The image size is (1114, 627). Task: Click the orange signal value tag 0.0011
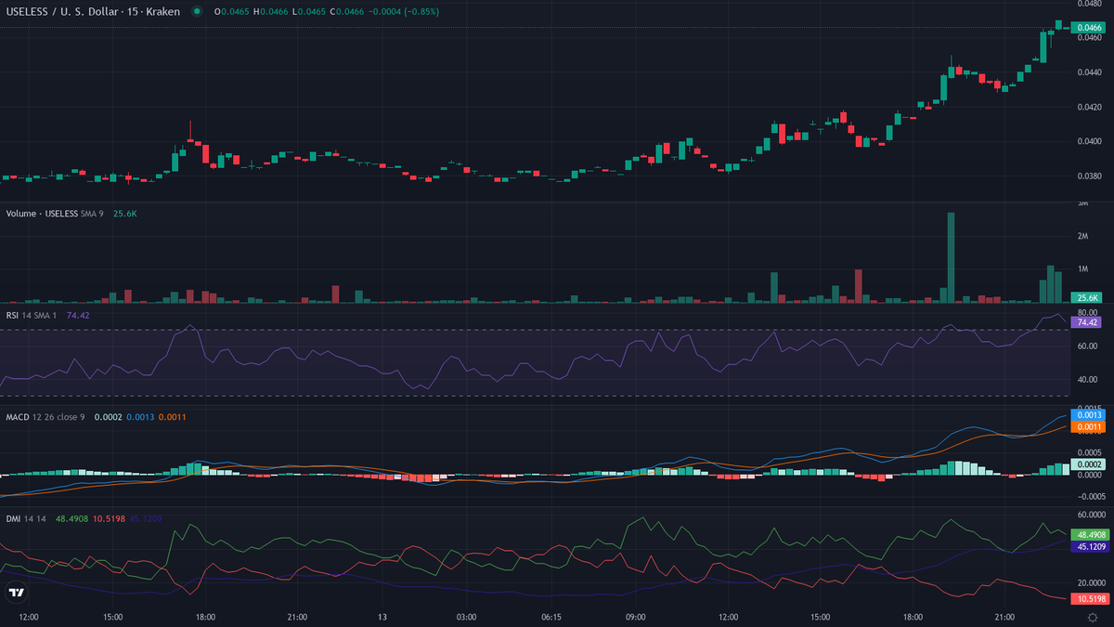(x=1087, y=427)
